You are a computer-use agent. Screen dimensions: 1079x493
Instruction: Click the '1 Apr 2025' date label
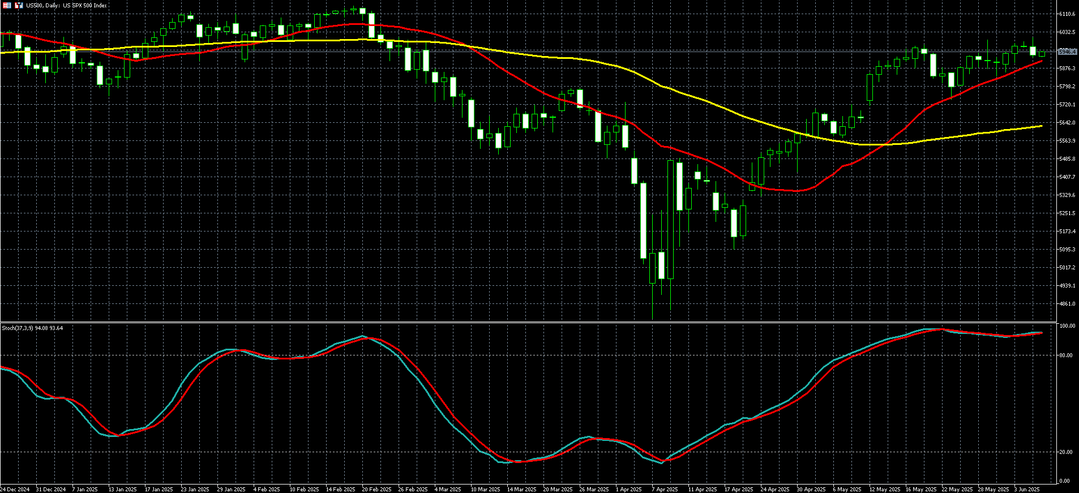628,489
